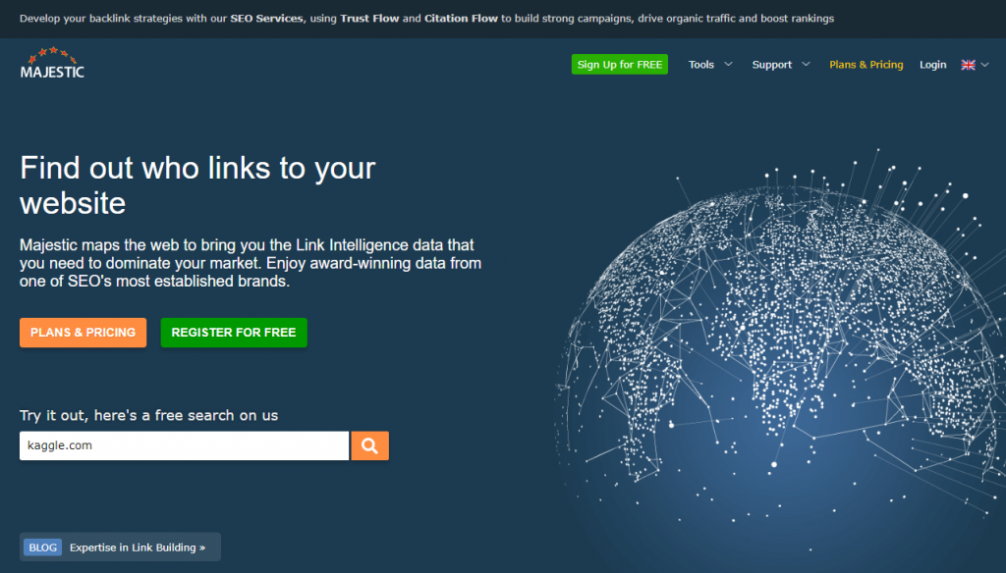Focus the search field containing kaggle.com
This screenshot has height=573, width=1006.
[x=184, y=445]
